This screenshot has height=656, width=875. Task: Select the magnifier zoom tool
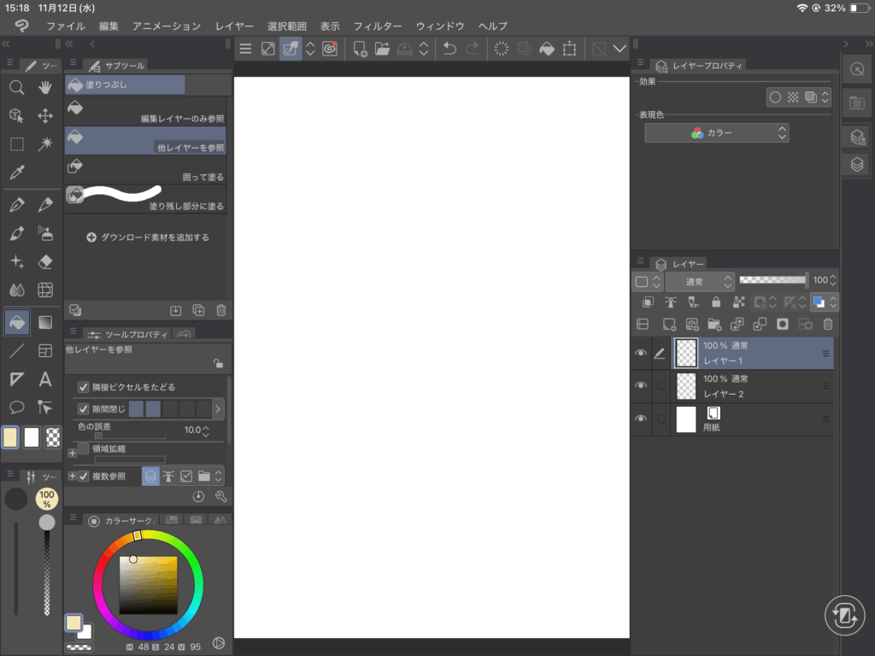(x=16, y=87)
